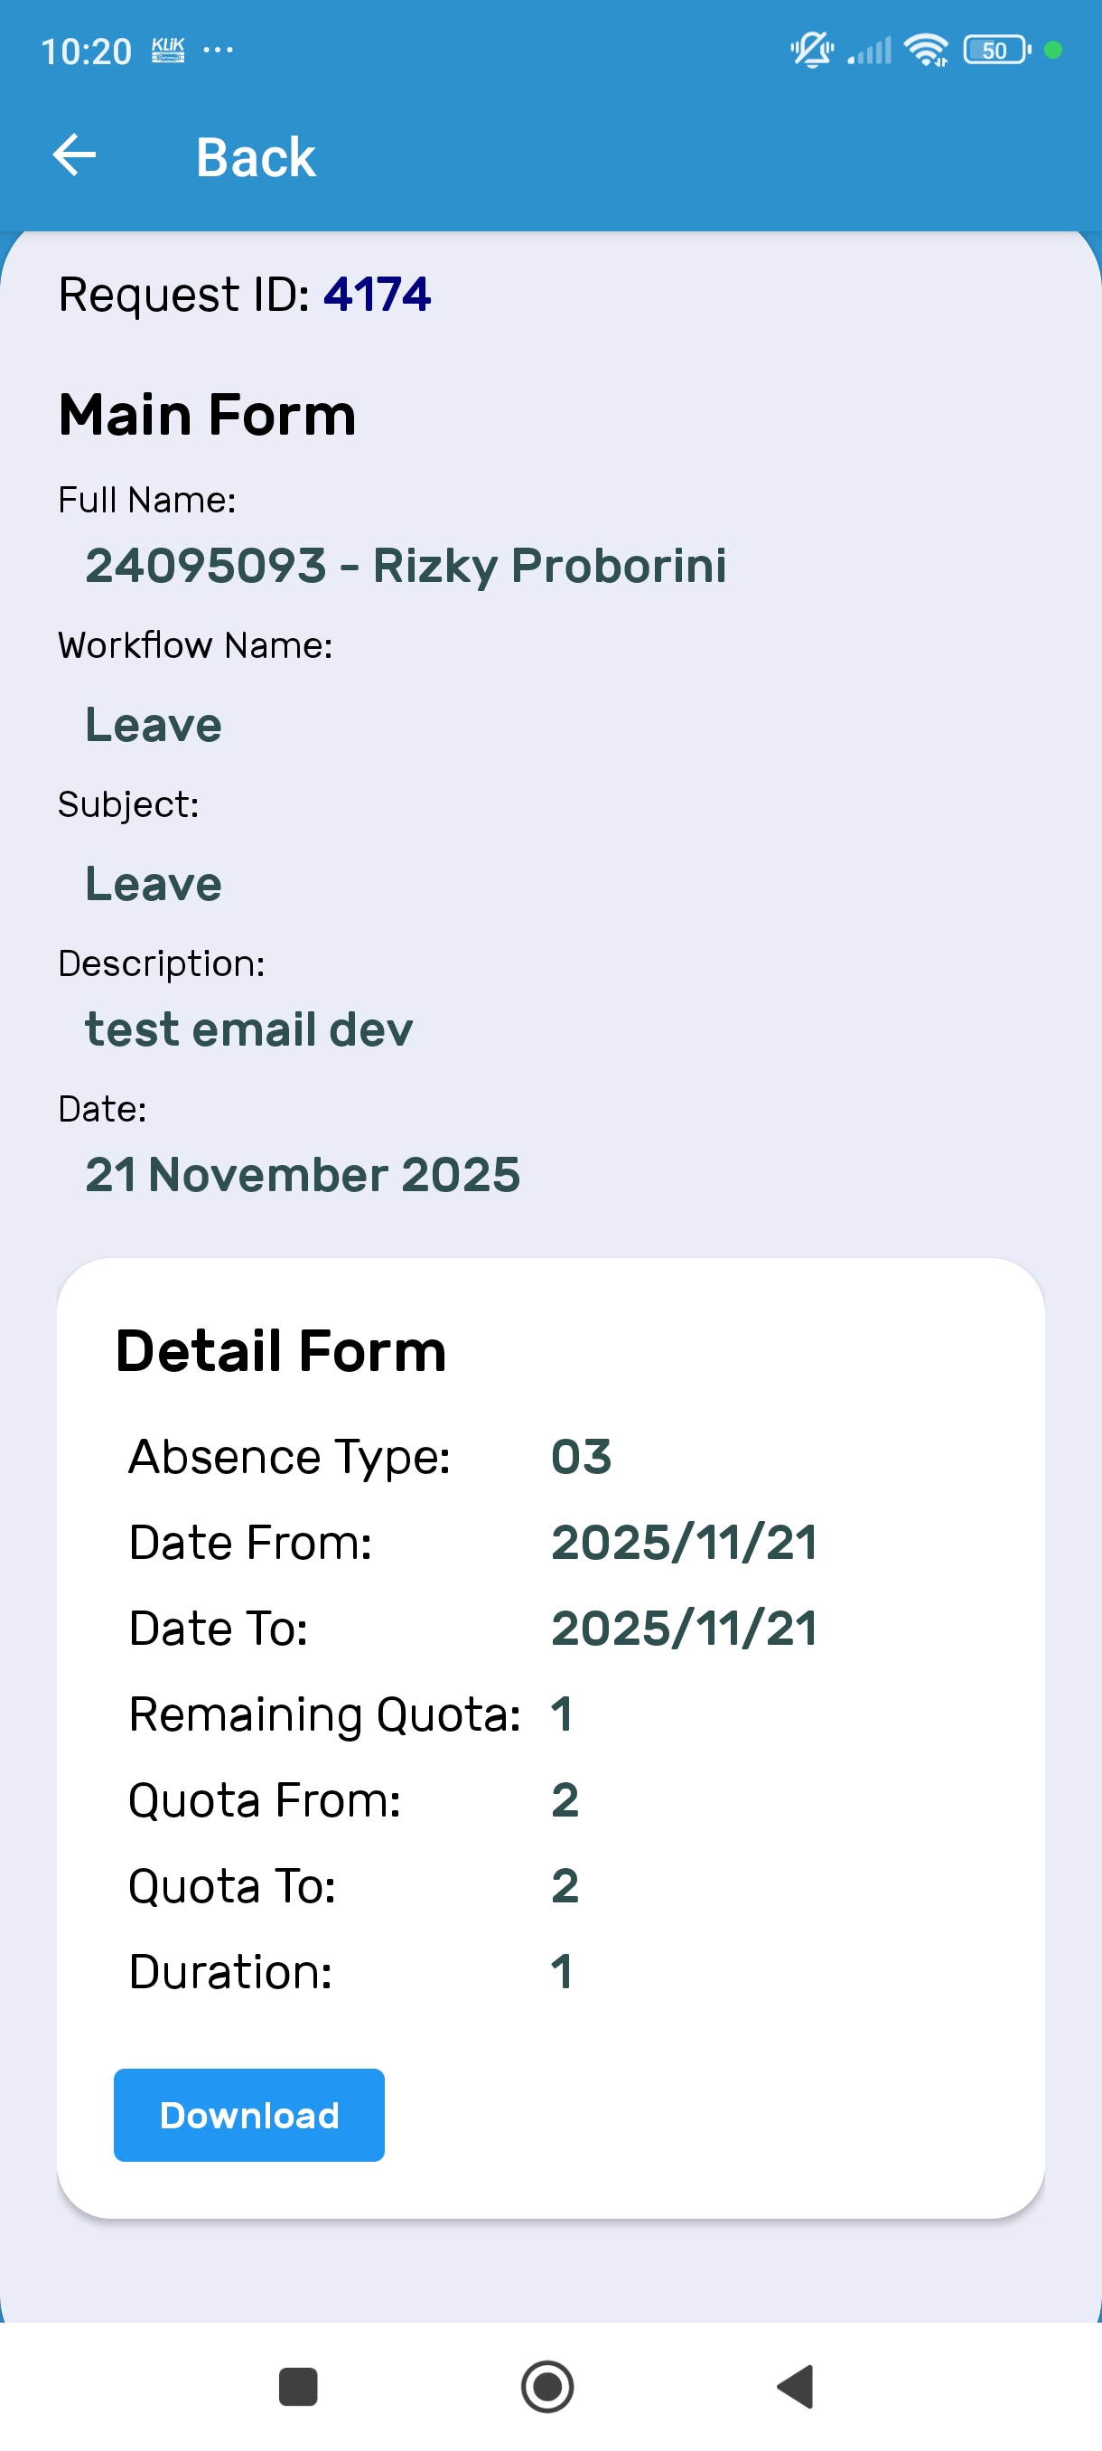Viewport: 1102px width, 2451px height.
Task: Tap the three-dot notification overflow icon
Action: (218, 50)
